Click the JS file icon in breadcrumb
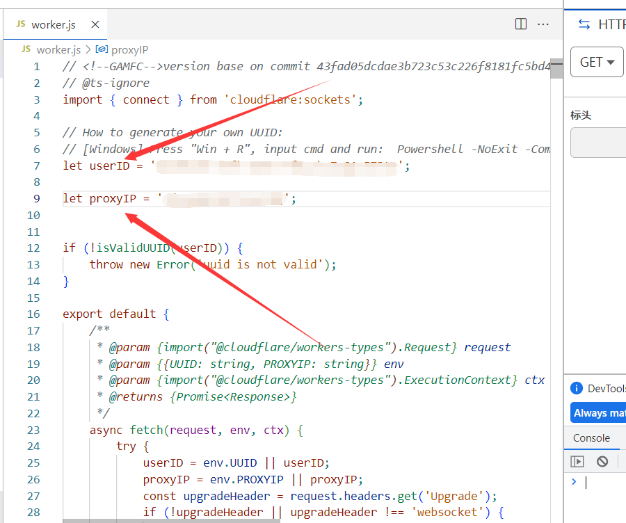The image size is (626, 523). click(26, 49)
